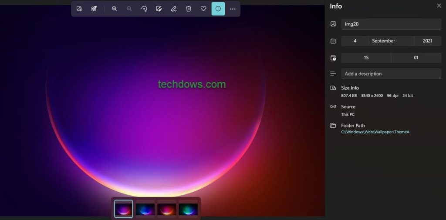
Task: Delete the photo with trash icon
Action: (x=189, y=9)
